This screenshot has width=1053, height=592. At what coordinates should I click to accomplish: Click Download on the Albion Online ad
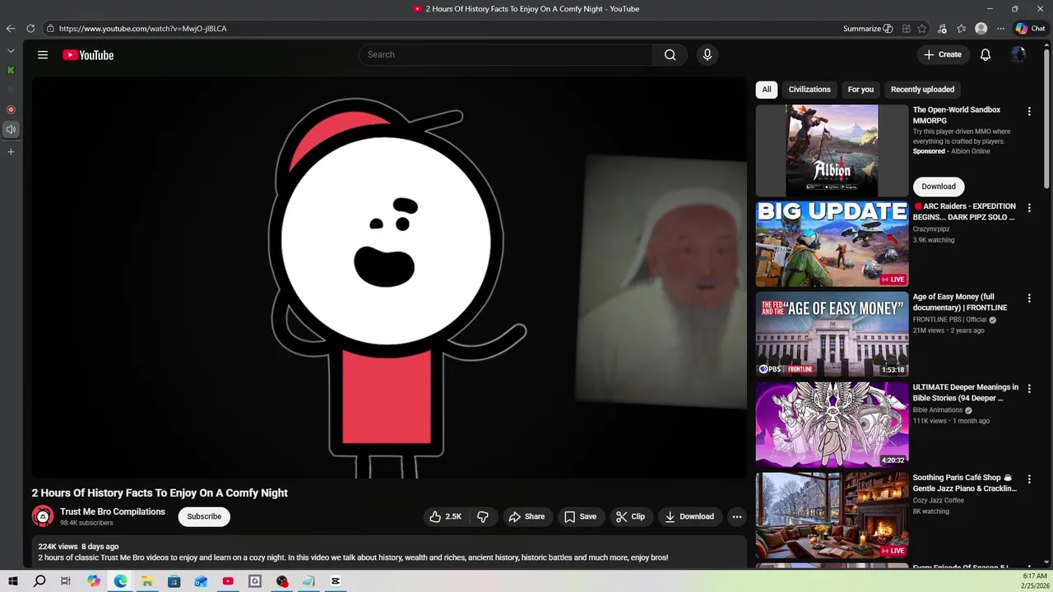[x=939, y=187]
